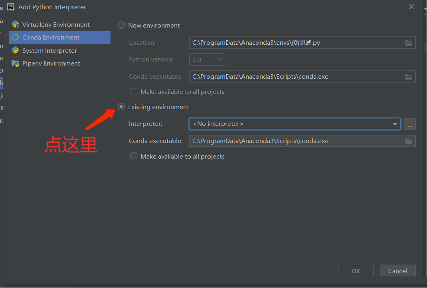Click the Pipenv Environment icon in sidebar

15,63
